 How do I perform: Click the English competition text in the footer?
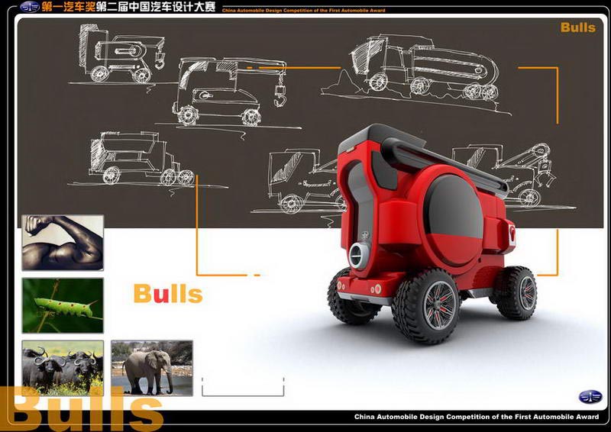pyautogui.click(x=475, y=417)
